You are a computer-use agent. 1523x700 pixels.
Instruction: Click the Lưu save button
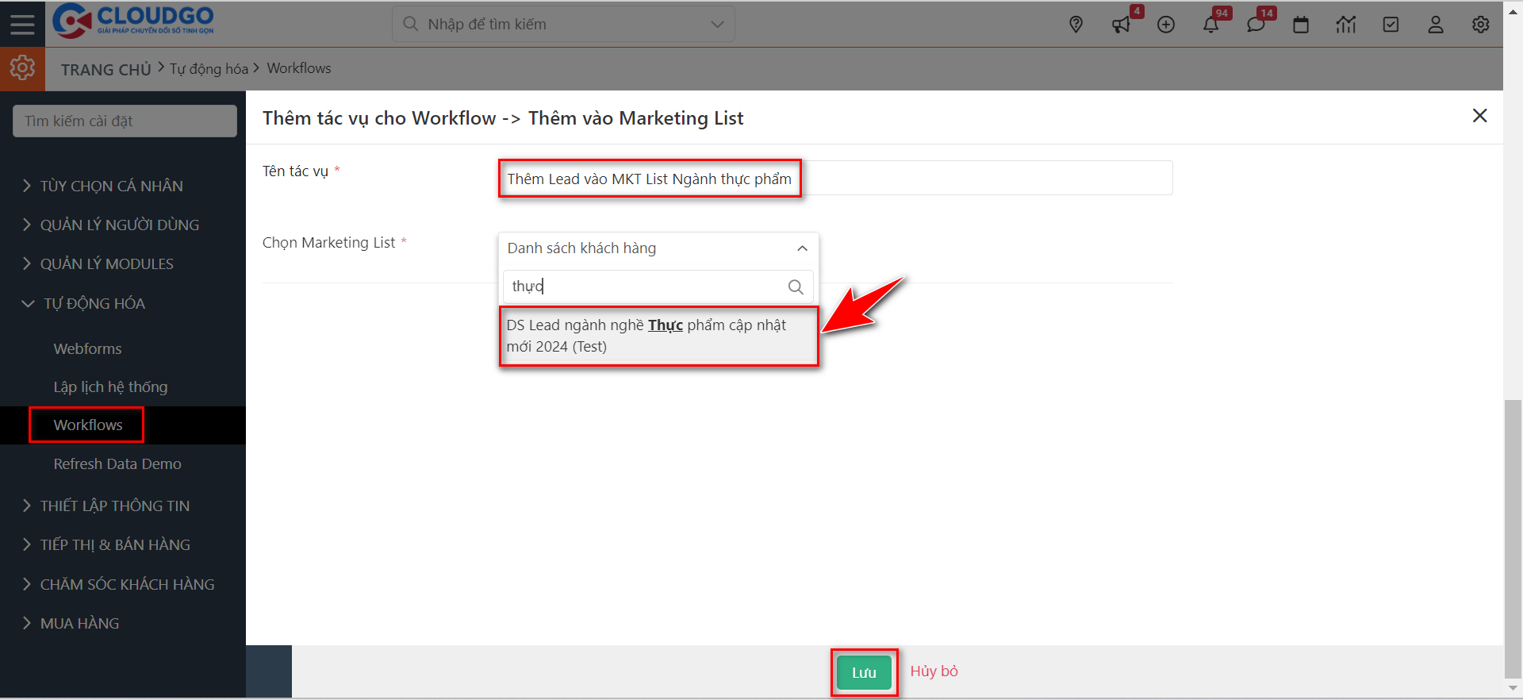[x=864, y=672]
